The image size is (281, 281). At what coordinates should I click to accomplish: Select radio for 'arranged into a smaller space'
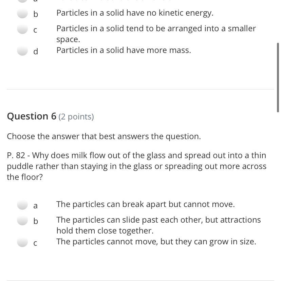pos(22,30)
